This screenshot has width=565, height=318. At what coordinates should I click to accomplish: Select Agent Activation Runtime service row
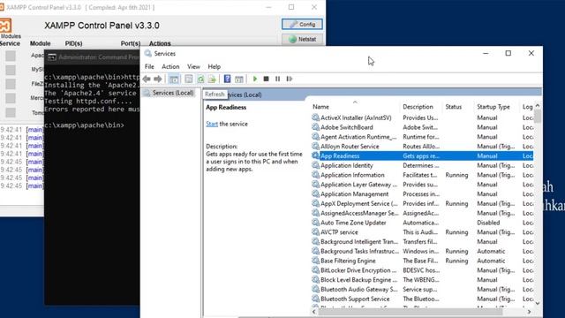pyautogui.click(x=422, y=137)
